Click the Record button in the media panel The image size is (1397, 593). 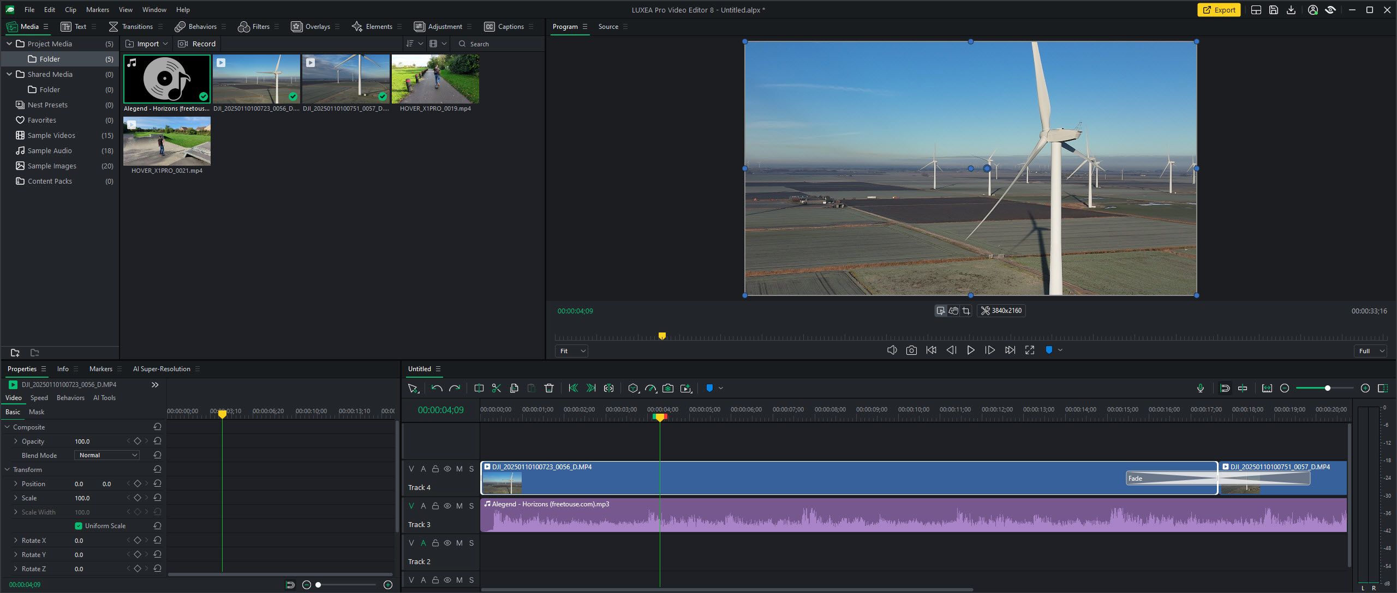[196, 44]
